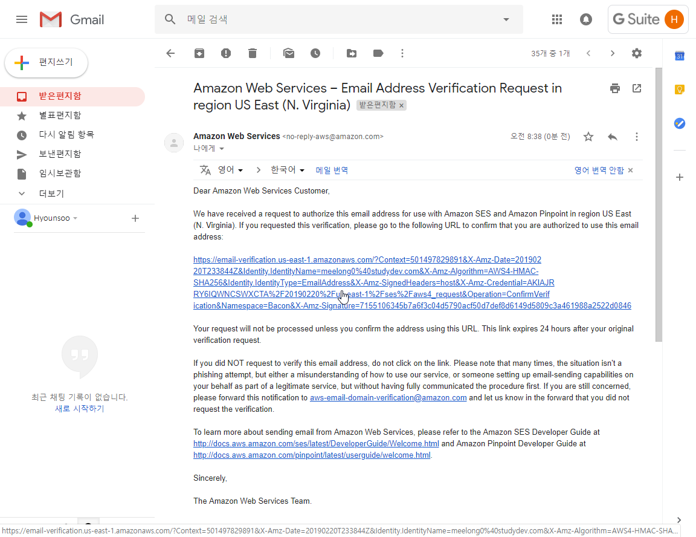Change target language 한국어 dropdown
The image size is (696, 537).
[288, 170]
